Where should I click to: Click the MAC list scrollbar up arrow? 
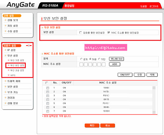coord(154,88)
